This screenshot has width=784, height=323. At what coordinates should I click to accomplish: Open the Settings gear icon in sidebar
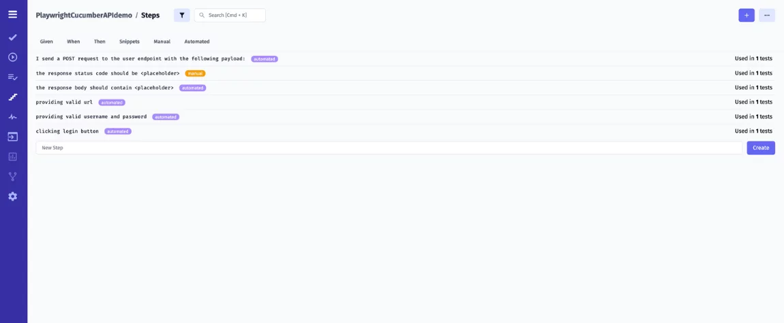[x=12, y=197]
